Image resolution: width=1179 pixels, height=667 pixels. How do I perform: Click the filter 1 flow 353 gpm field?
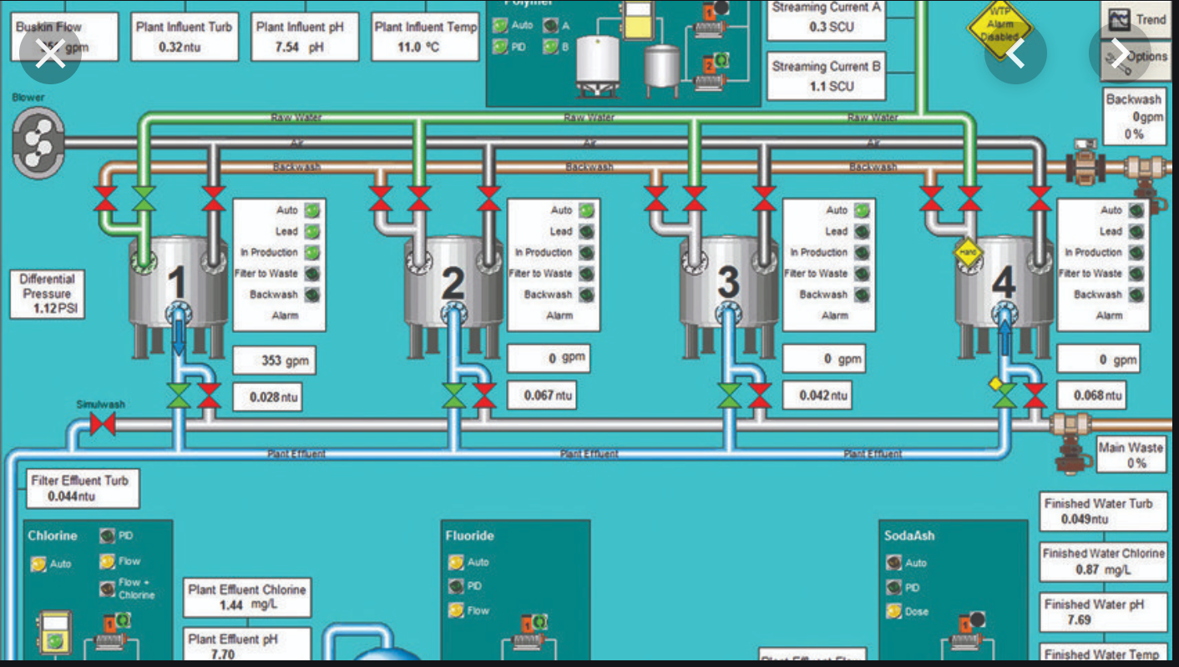pos(274,361)
